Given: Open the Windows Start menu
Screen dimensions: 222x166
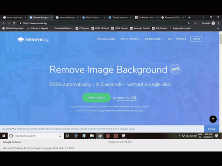Looking at the screenshot, I should (x=4, y=136).
